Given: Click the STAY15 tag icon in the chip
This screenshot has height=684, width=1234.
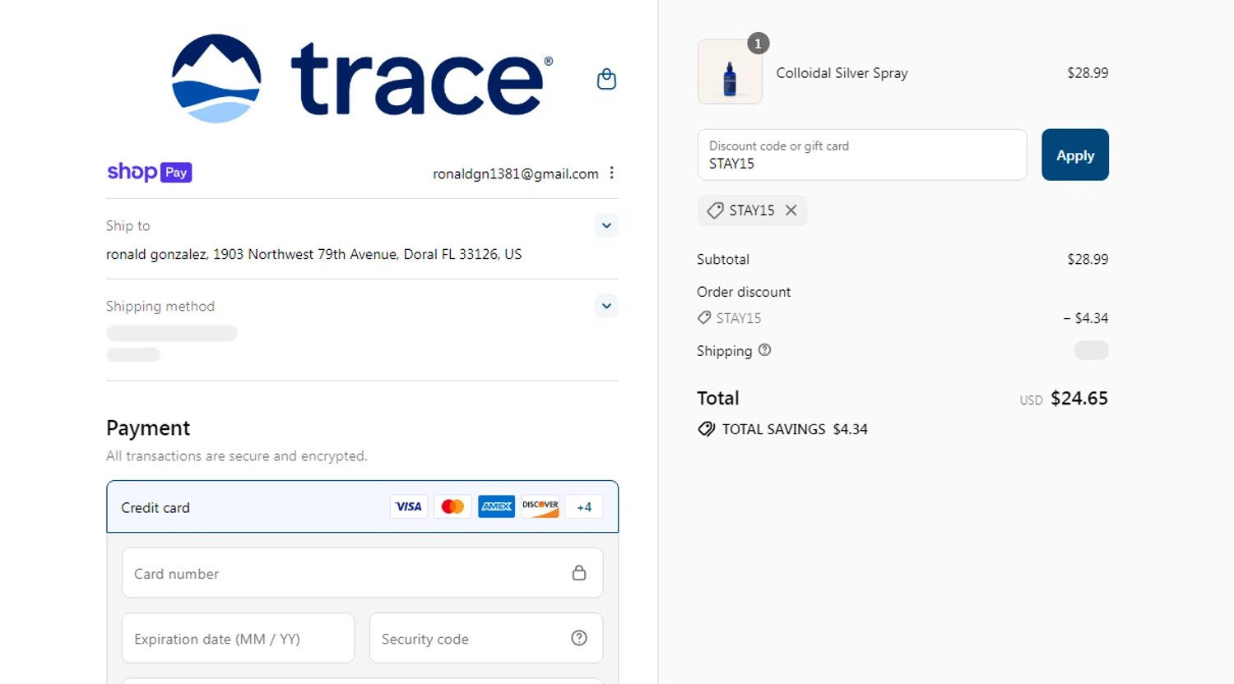Looking at the screenshot, I should (715, 210).
